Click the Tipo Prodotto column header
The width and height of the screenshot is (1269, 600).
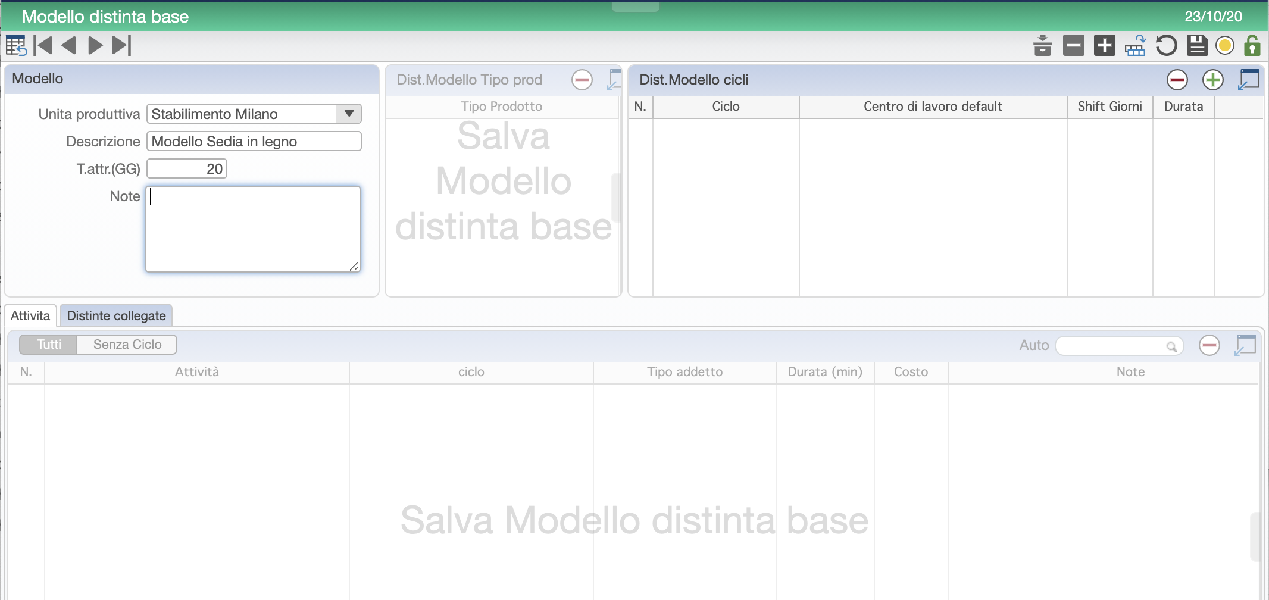[x=502, y=107]
